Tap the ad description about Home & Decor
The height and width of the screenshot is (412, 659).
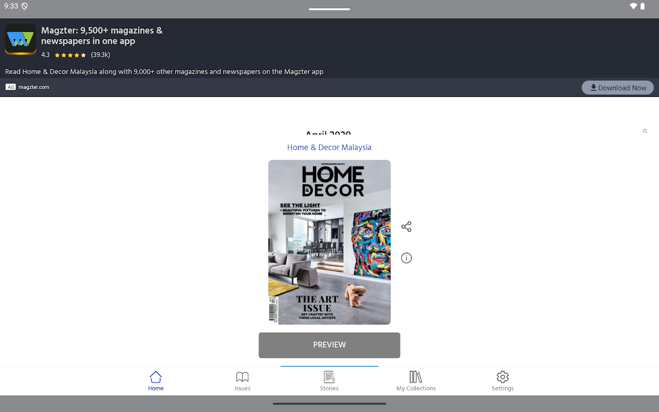[164, 72]
